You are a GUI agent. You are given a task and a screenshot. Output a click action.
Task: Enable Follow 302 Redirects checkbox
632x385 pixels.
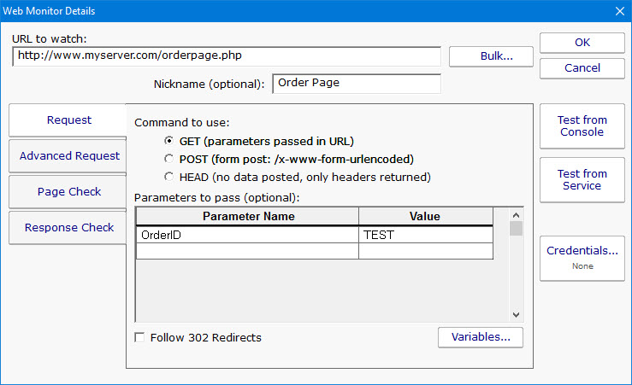pos(140,337)
